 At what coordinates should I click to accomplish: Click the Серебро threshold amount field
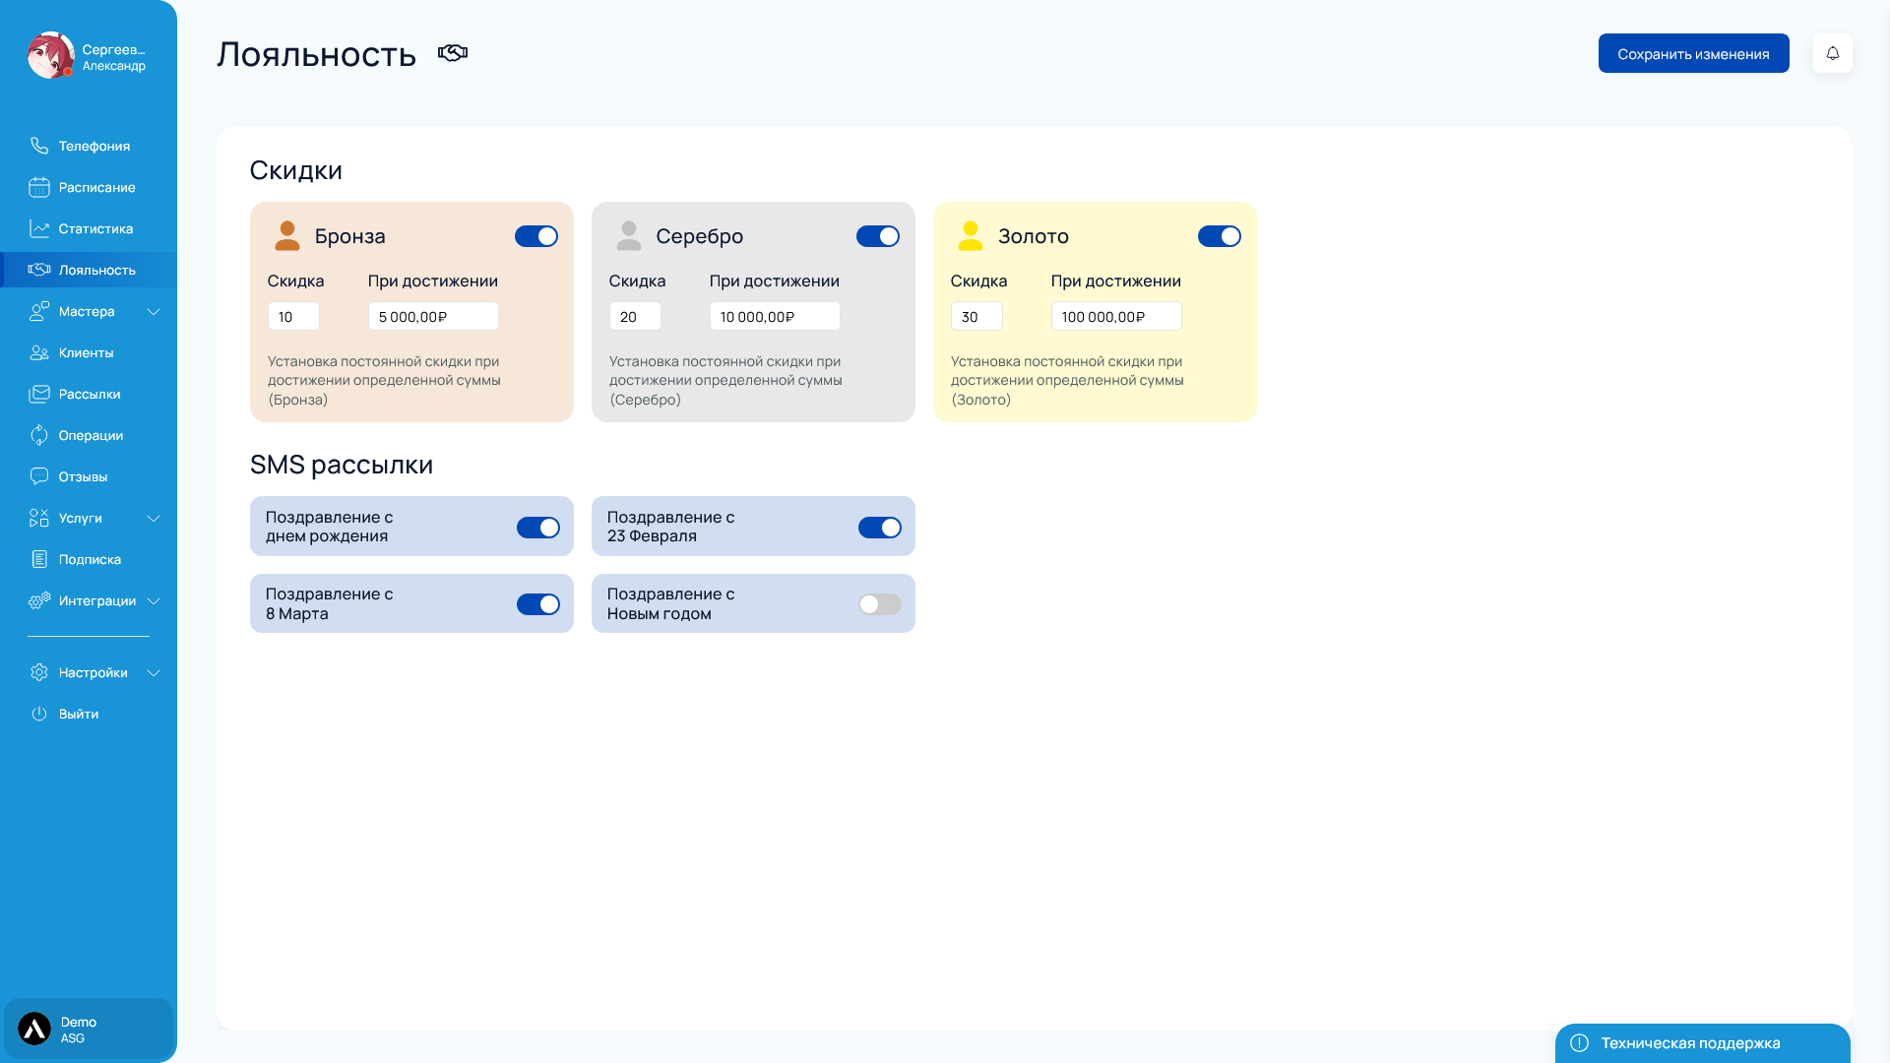tap(774, 317)
